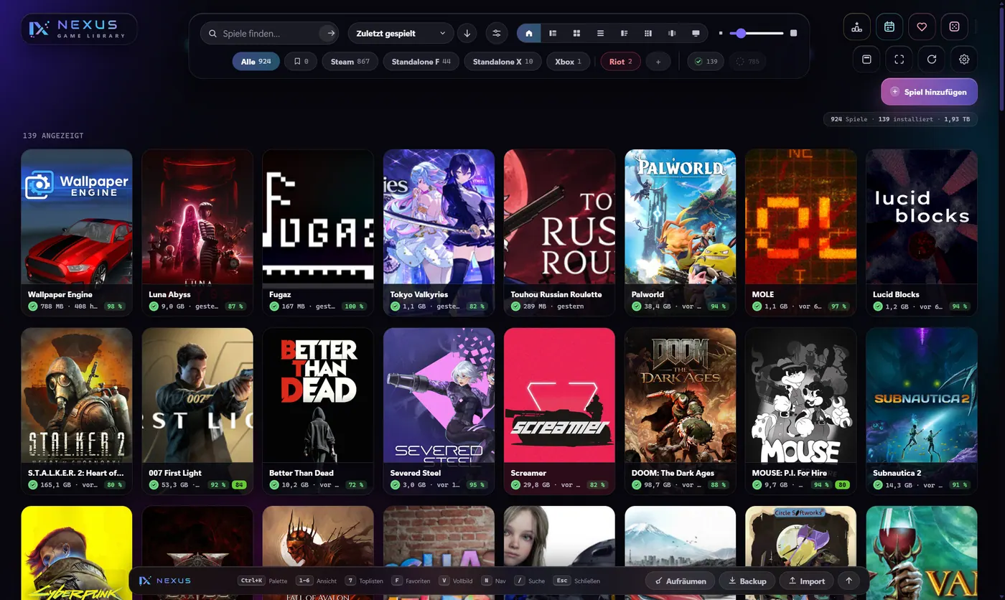Click the window mode icon button
The height and width of the screenshot is (600, 1005).
(866, 59)
